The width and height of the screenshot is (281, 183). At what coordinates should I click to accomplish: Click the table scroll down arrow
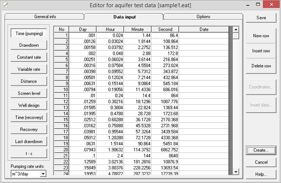(x=236, y=172)
